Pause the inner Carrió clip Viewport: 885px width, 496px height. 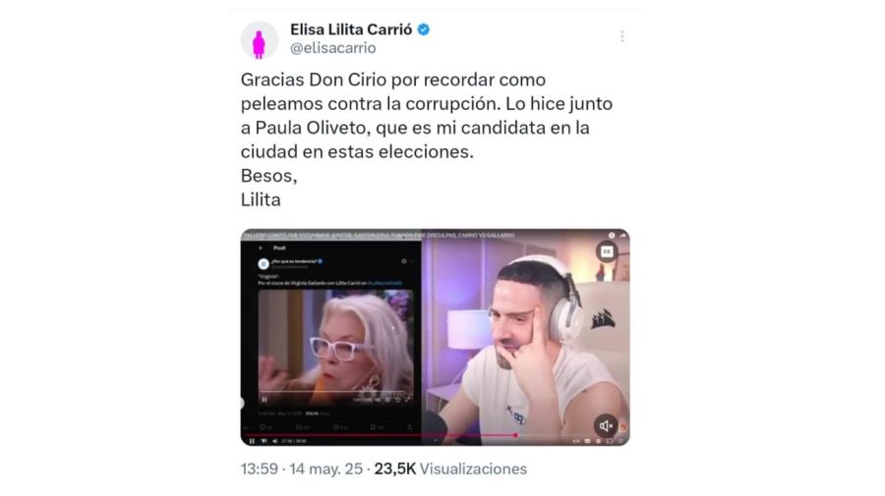click(265, 400)
